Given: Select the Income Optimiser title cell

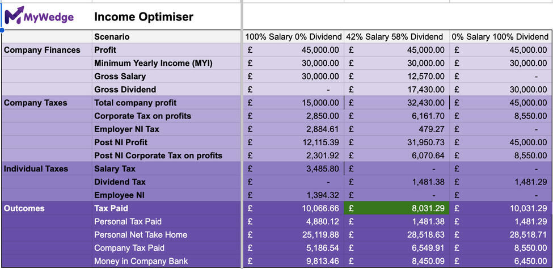Looking at the screenshot, I should (x=143, y=17).
